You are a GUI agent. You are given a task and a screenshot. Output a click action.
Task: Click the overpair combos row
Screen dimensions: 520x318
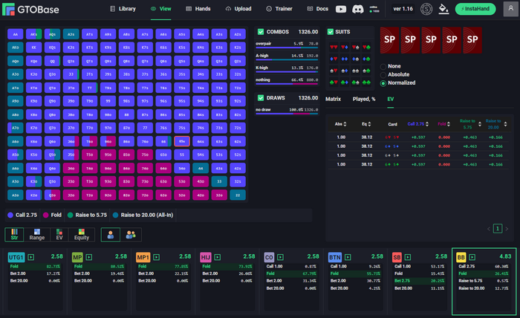[287, 45]
